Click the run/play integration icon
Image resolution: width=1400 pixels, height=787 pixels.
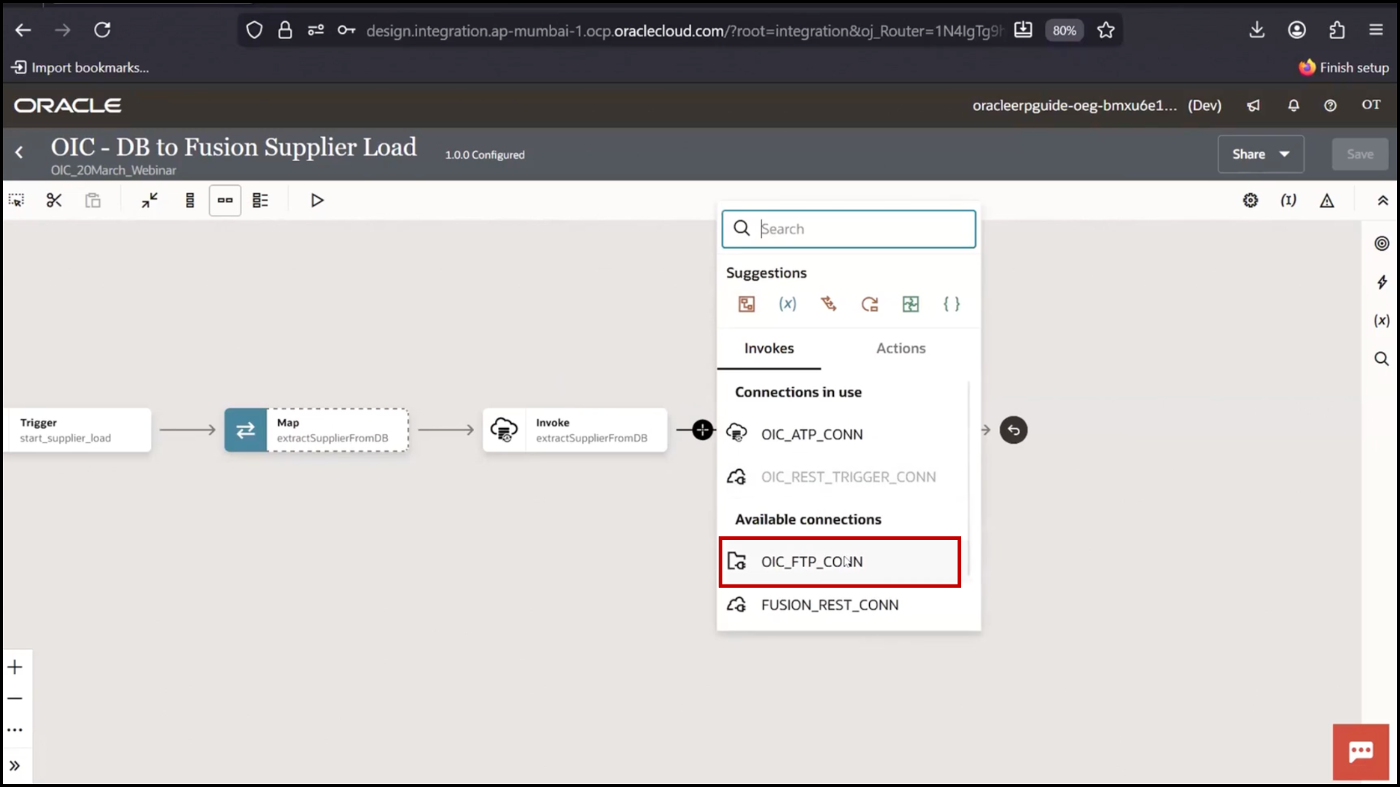[317, 200]
